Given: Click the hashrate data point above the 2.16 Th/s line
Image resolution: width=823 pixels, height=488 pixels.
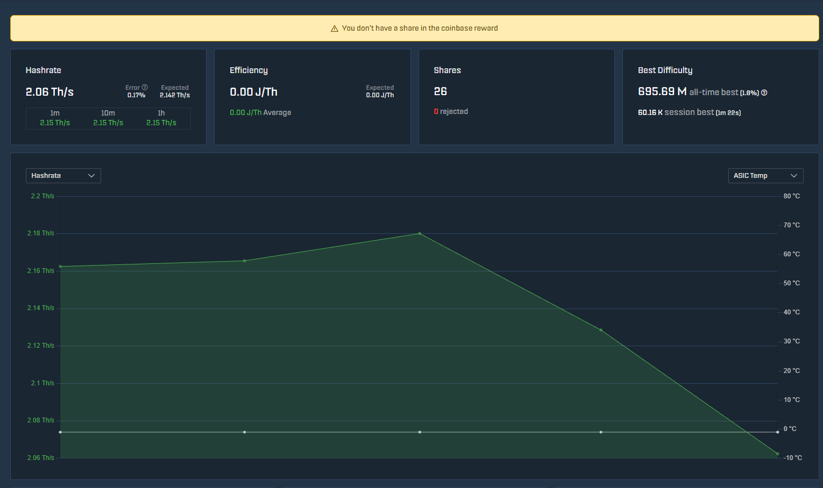Looking at the screenshot, I should click(x=245, y=260).
